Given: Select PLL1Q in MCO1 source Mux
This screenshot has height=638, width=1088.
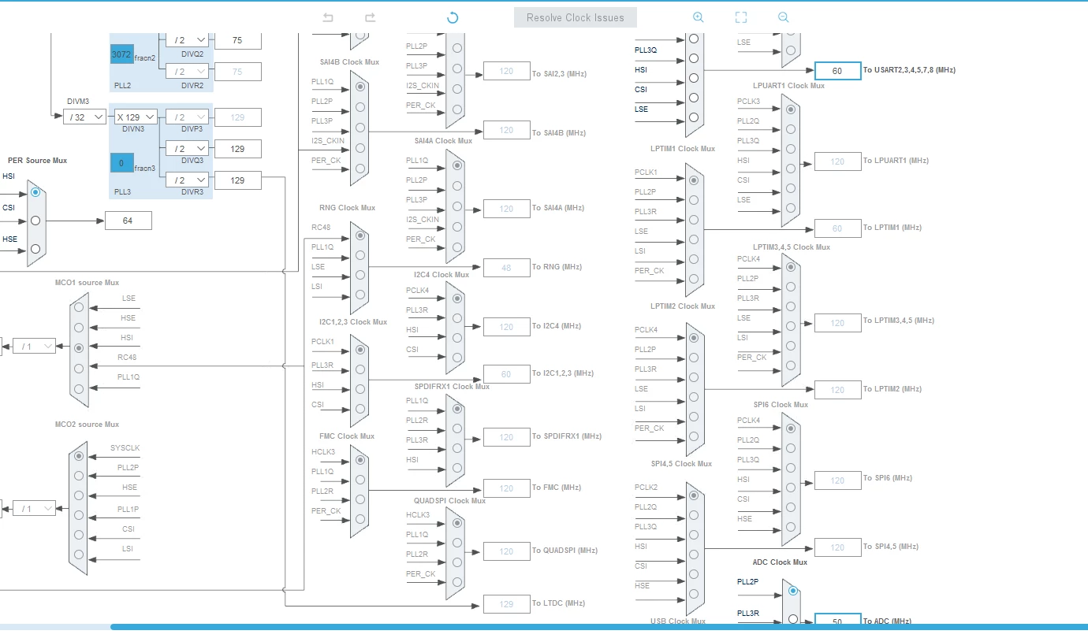Looking at the screenshot, I should 78,388.
